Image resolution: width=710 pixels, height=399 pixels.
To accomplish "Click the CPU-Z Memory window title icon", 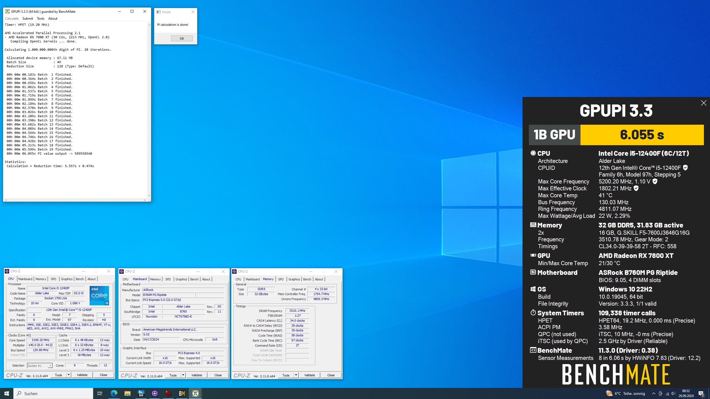I will coord(234,272).
